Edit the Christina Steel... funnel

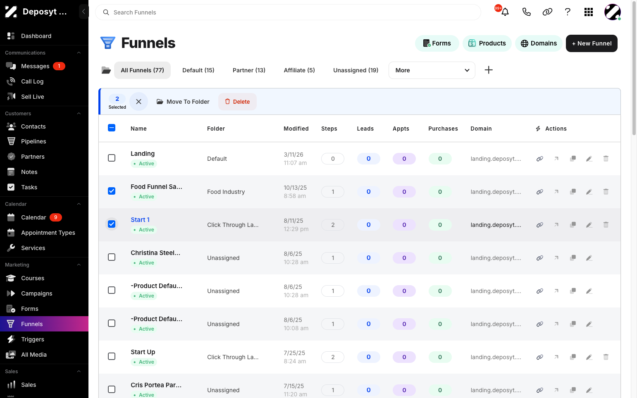[589, 258]
